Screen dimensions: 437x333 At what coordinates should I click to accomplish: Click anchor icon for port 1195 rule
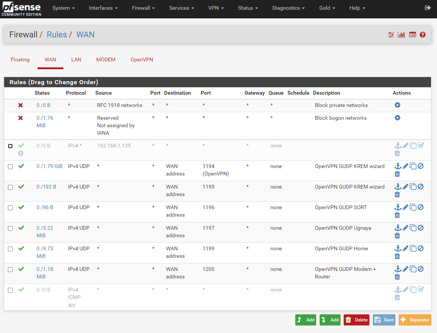(398, 187)
